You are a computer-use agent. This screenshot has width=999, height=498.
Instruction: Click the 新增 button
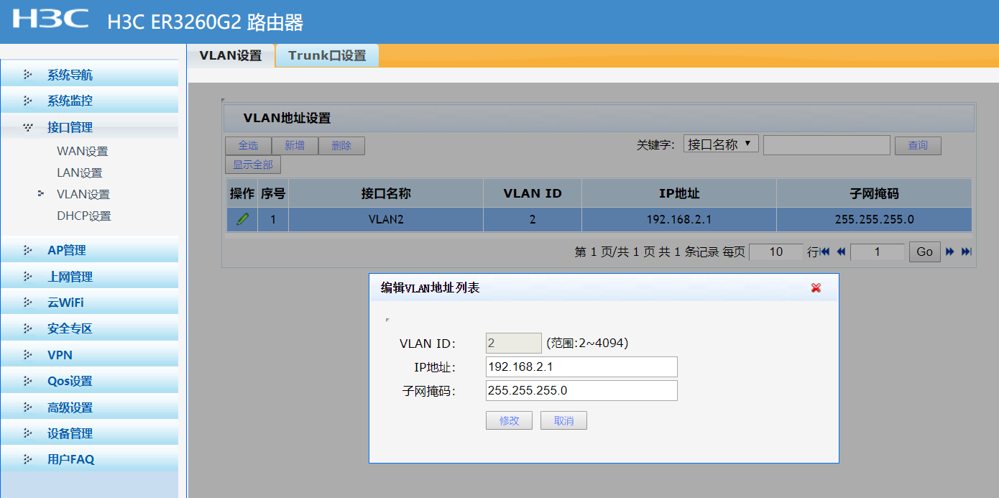(x=295, y=146)
